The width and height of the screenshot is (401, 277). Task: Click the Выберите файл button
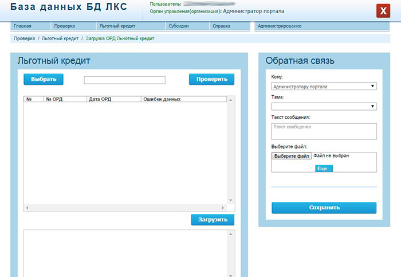pos(292,156)
